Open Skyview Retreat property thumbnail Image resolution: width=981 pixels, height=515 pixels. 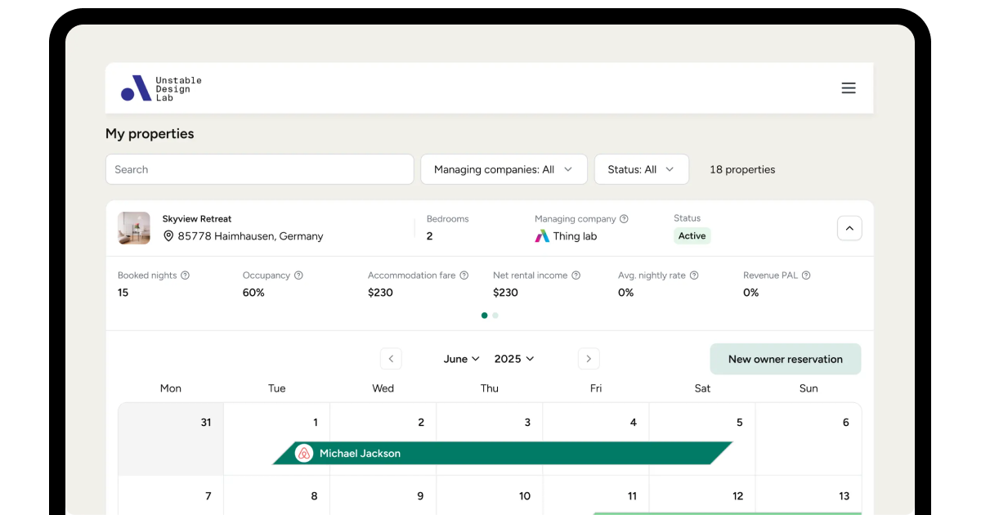coord(134,228)
